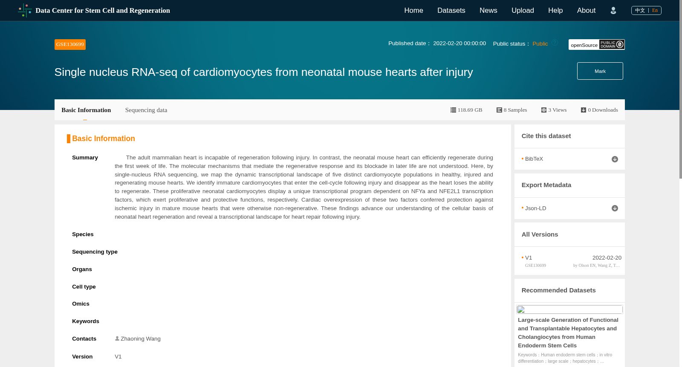This screenshot has height=367, width=682.
Task: Open the News menu item
Action: coord(488,11)
